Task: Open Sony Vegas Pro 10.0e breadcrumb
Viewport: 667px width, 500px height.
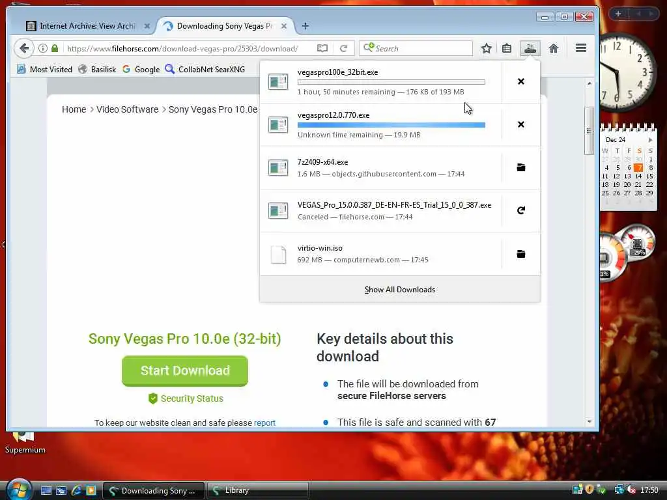Action: pyautogui.click(x=213, y=109)
